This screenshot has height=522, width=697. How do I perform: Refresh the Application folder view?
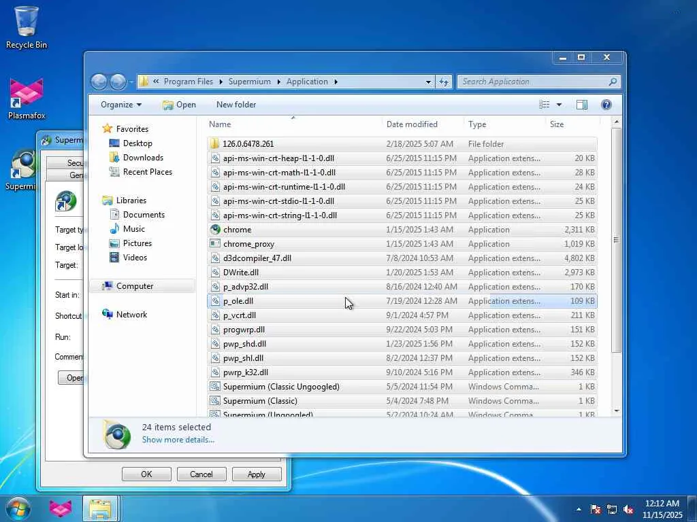[444, 82]
